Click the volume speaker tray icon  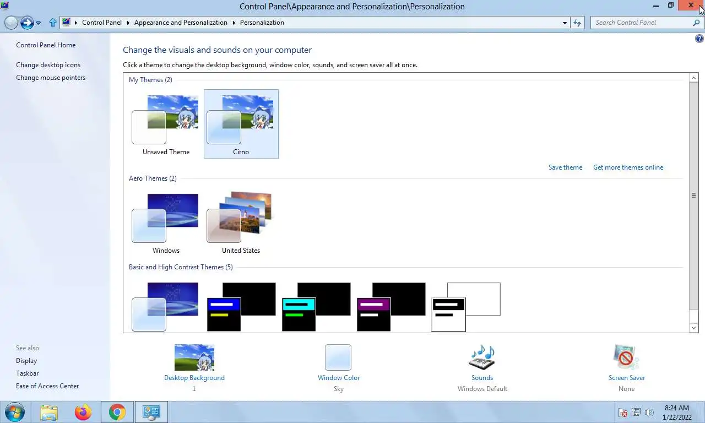(x=649, y=413)
